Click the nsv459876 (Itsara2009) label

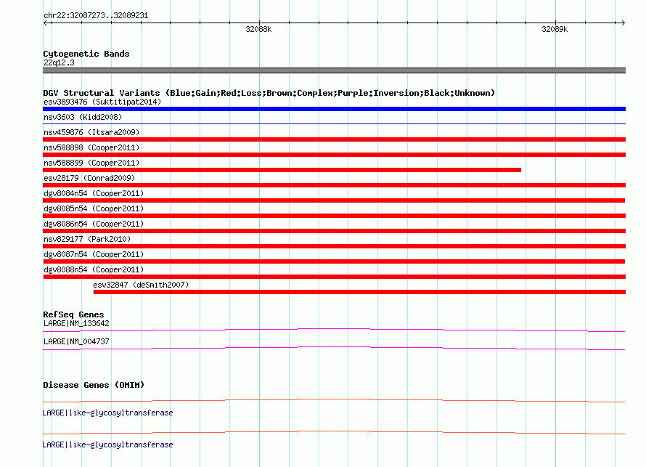click(91, 132)
